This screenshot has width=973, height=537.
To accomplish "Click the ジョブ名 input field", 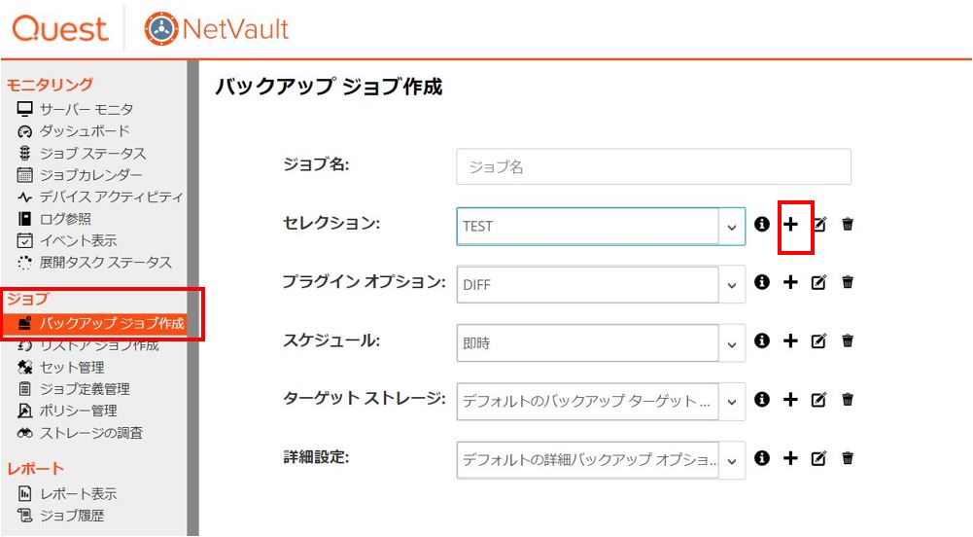I will pos(653,166).
